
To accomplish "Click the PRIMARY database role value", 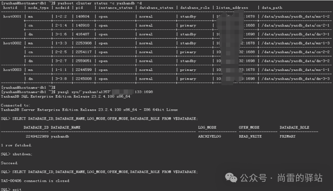I will point(288,136).
